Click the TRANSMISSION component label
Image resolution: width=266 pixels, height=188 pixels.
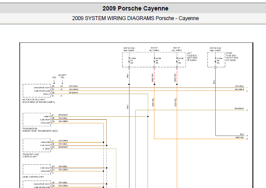40,130
